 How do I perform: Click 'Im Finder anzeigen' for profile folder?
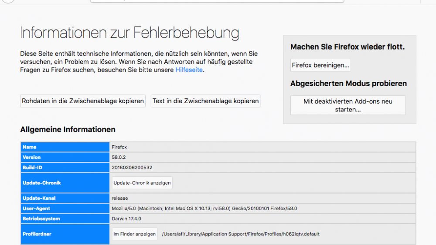tap(134, 234)
